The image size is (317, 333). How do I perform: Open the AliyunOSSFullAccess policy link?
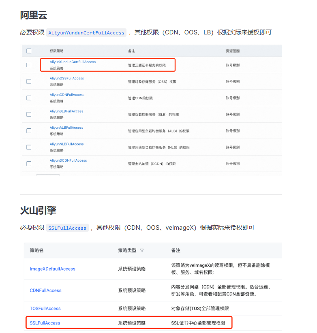click(x=67, y=78)
